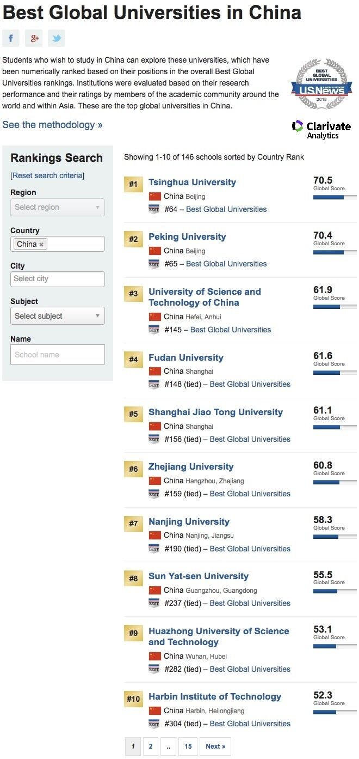
Task: Remove the China country filter tag
Action: tap(41, 245)
